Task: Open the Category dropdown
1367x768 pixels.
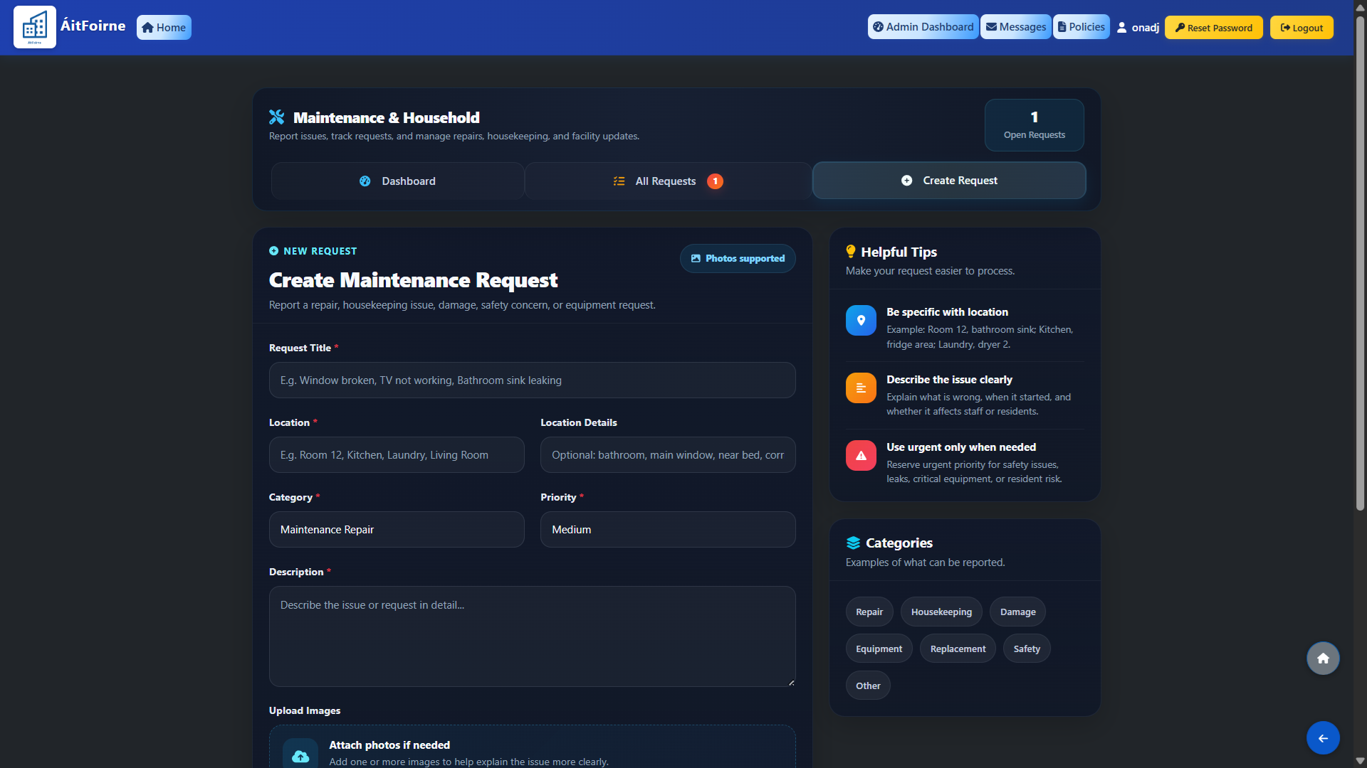Action: tap(397, 530)
